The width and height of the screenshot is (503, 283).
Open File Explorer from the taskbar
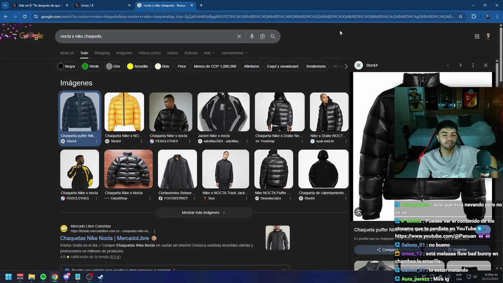pyautogui.click(x=31, y=277)
